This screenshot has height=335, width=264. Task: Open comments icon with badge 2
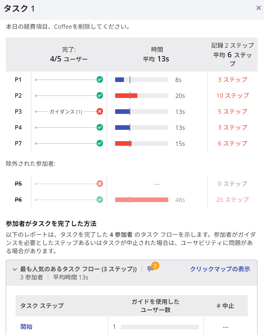click(x=151, y=269)
